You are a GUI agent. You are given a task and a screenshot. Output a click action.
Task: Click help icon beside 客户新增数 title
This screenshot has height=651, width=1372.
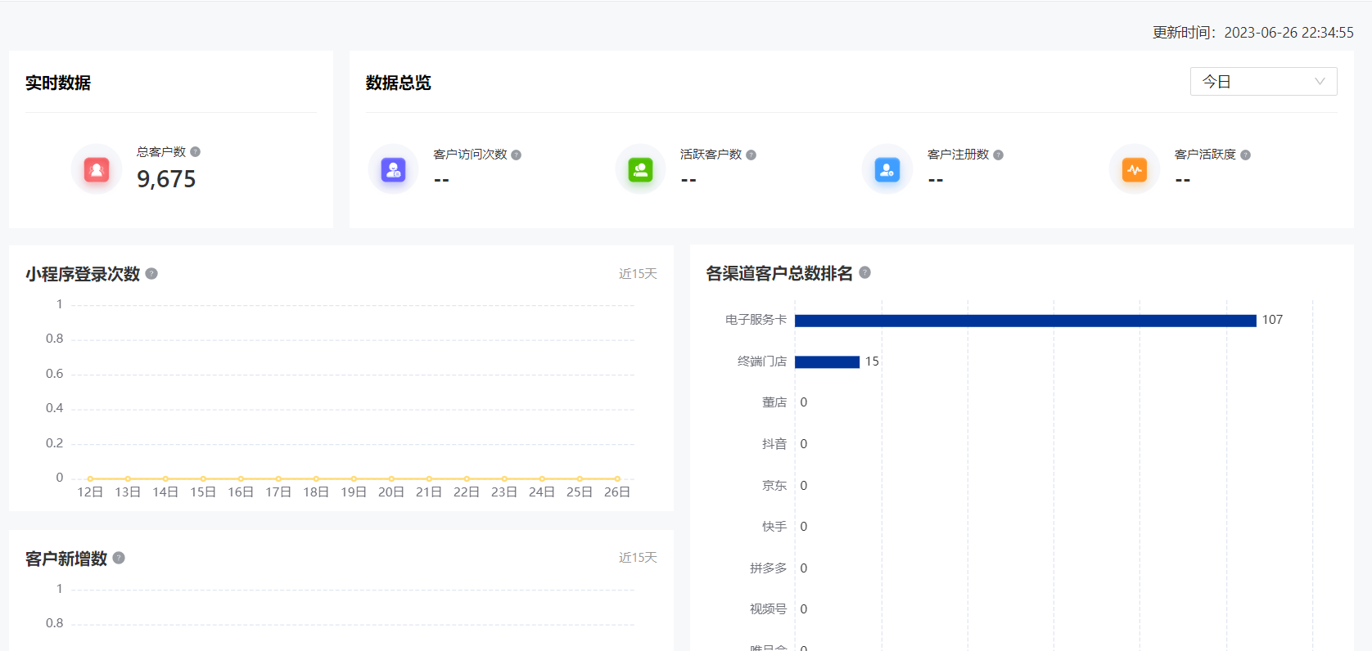pos(119,558)
